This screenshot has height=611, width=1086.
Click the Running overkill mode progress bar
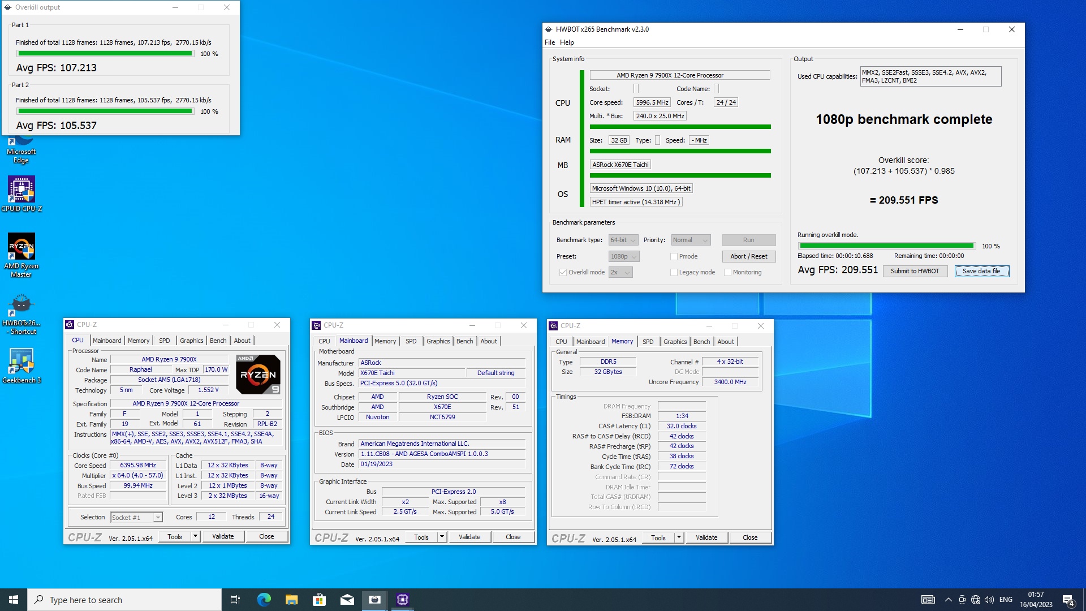coord(887,246)
